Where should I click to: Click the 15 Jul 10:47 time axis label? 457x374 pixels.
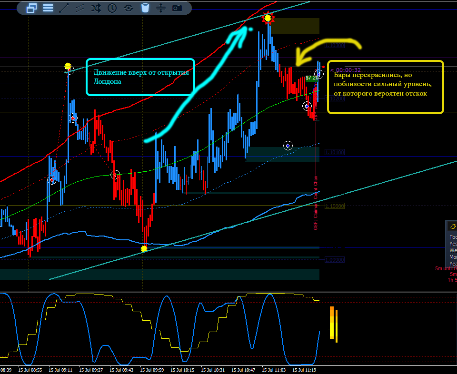click(243, 370)
